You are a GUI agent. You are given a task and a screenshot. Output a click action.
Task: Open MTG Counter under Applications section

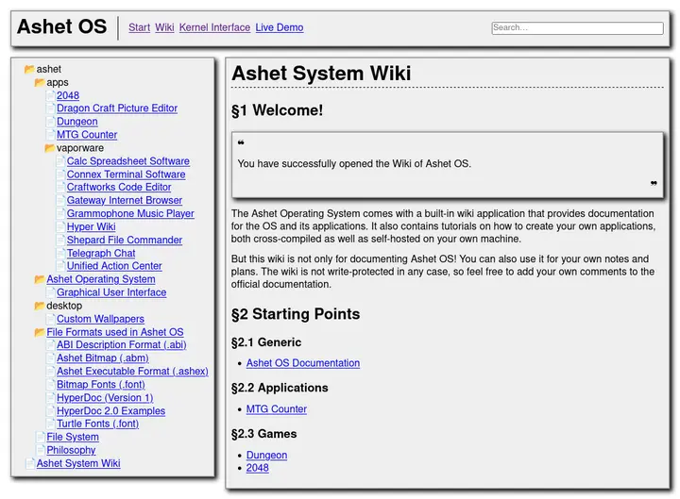tap(276, 409)
